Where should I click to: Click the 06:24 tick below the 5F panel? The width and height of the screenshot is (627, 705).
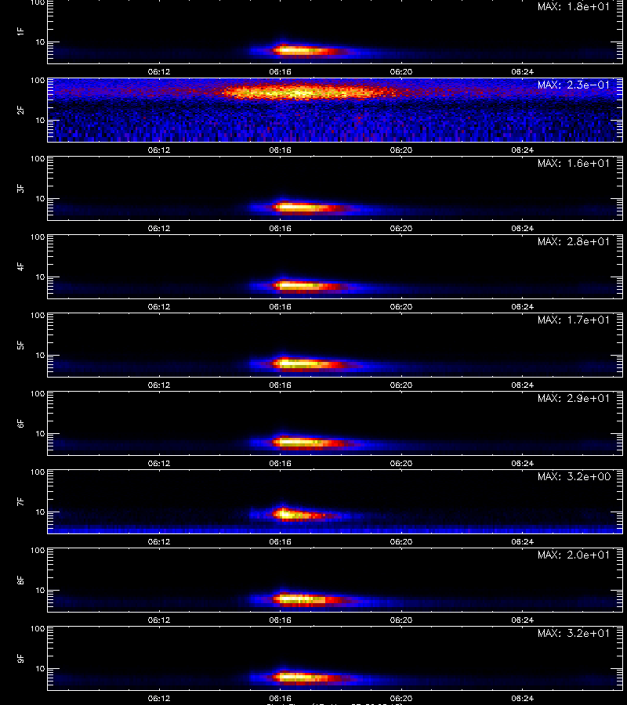point(522,385)
